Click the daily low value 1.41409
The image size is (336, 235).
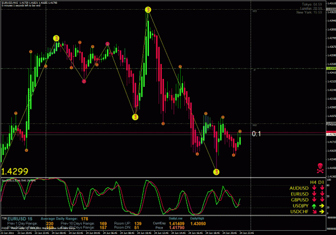click(x=176, y=224)
